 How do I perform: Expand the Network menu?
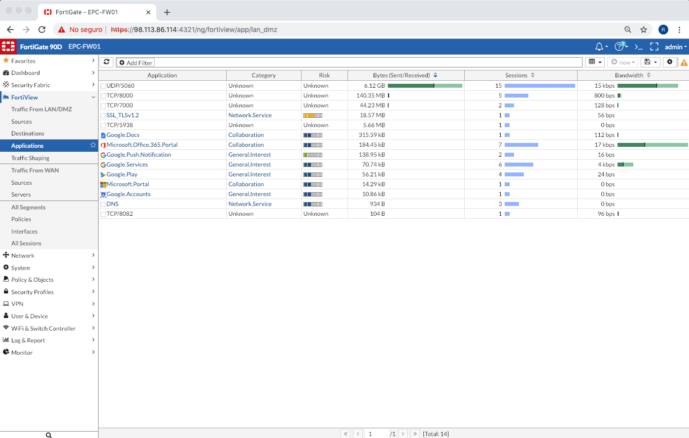click(x=49, y=255)
